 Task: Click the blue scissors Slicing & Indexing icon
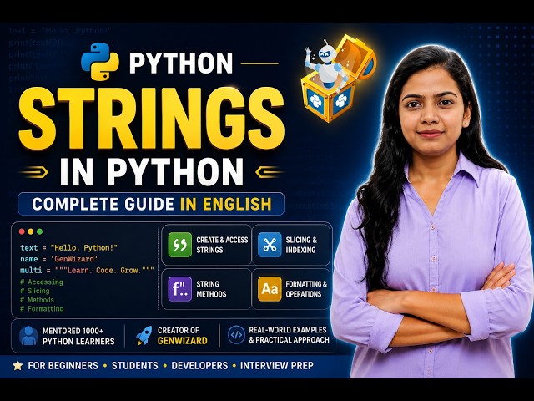(x=270, y=245)
